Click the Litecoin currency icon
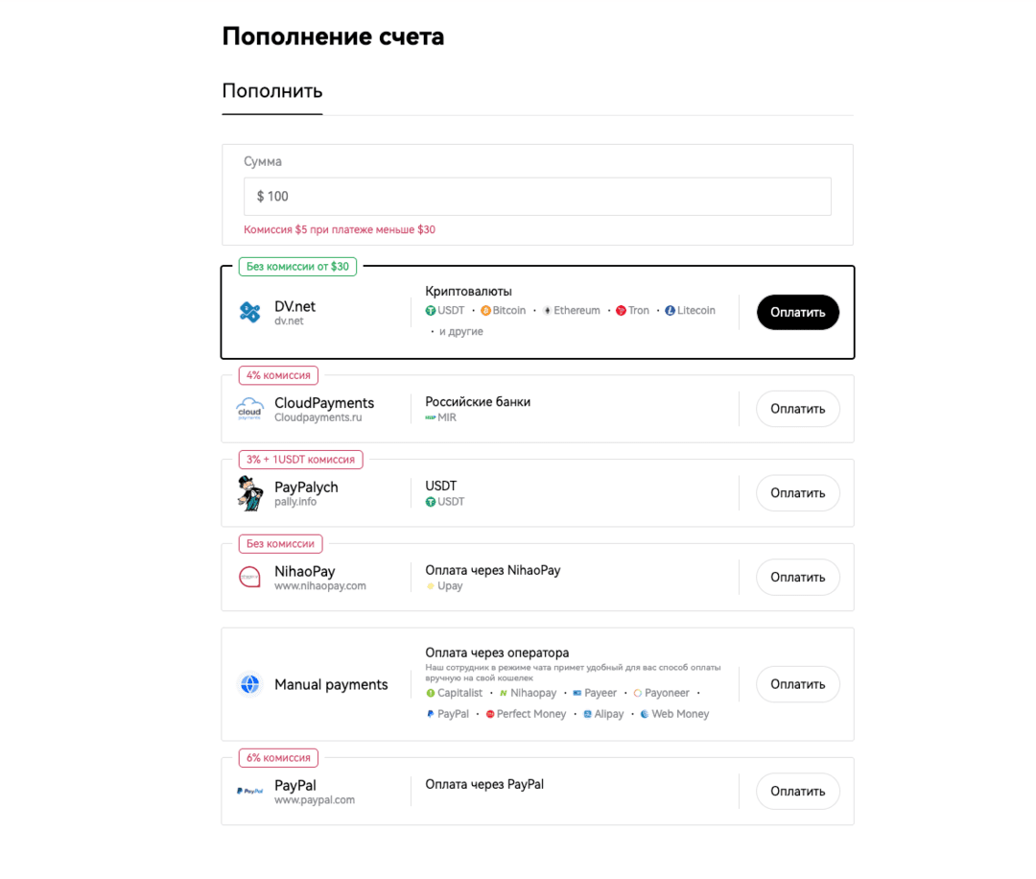This screenshot has height=879, width=1036. click(x=670, y=311)
